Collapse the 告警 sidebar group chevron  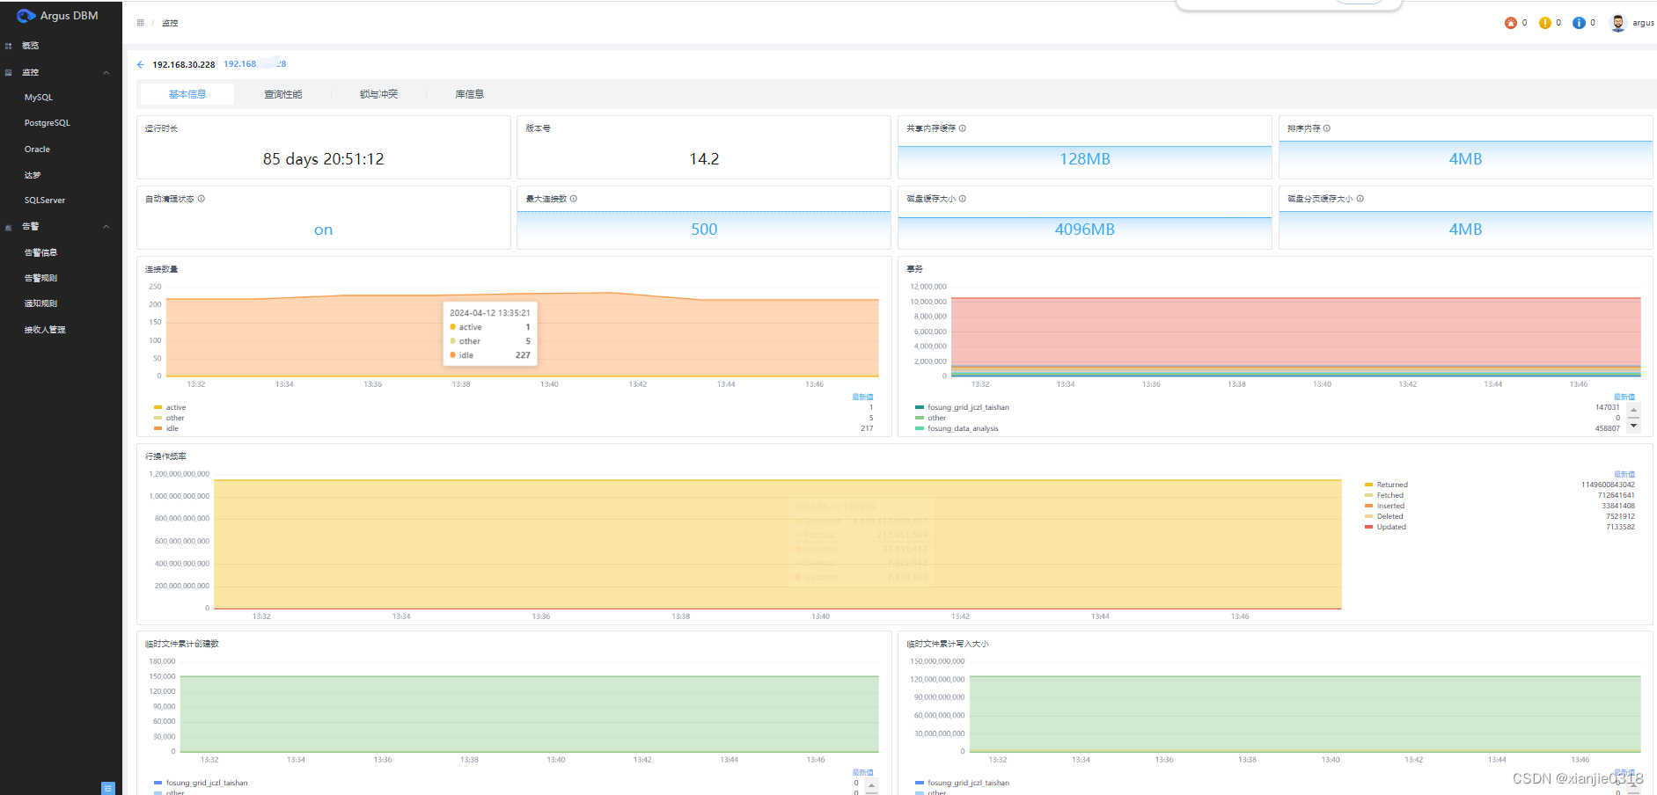106,227
